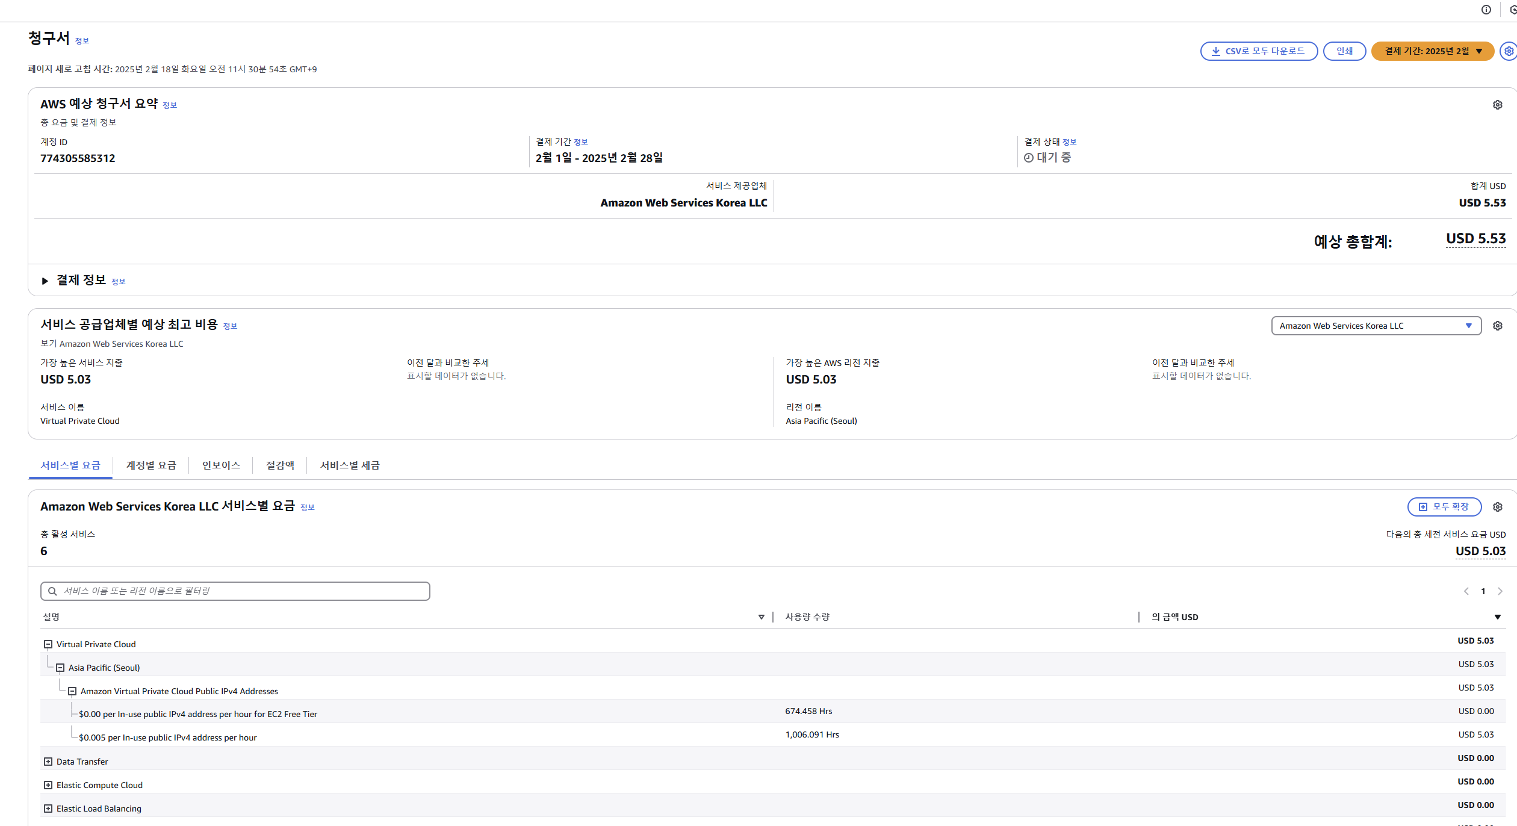Expand the Elastic Compute Cloud row
The image size is (1517, 826).
click(x=48, y=785)
